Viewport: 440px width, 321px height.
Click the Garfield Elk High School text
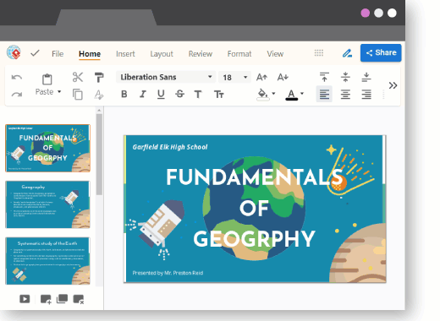point(170,147)
